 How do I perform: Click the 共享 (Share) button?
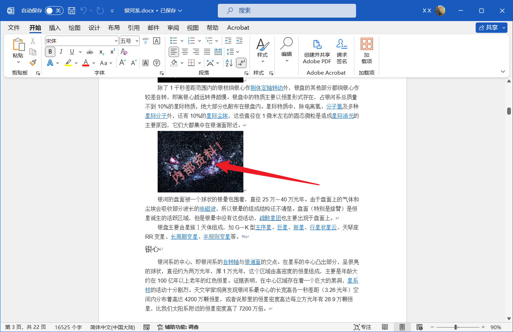click(488, 28)
